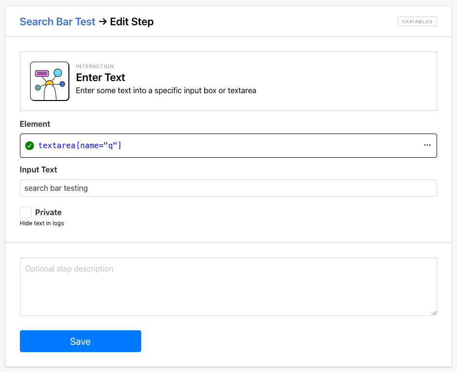Image resolution: width=457 pixels, height=372 pixels.
Task: Go back to Search Bar Test
Action: [57, 21]
